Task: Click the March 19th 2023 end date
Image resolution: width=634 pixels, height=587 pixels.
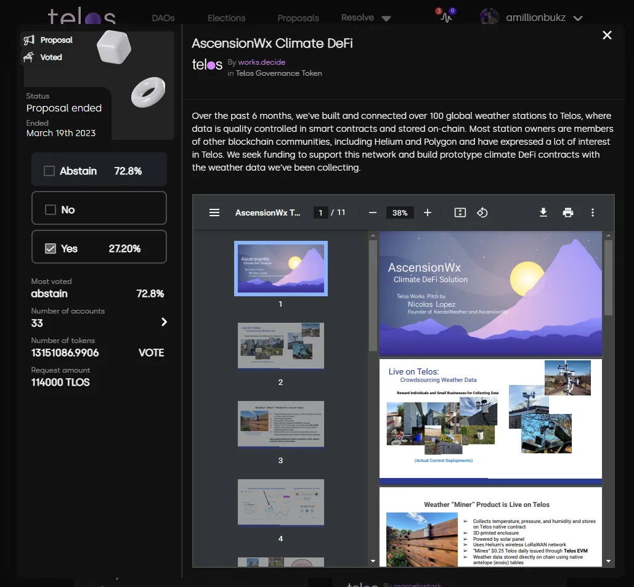Action: (x=61, y=134)
